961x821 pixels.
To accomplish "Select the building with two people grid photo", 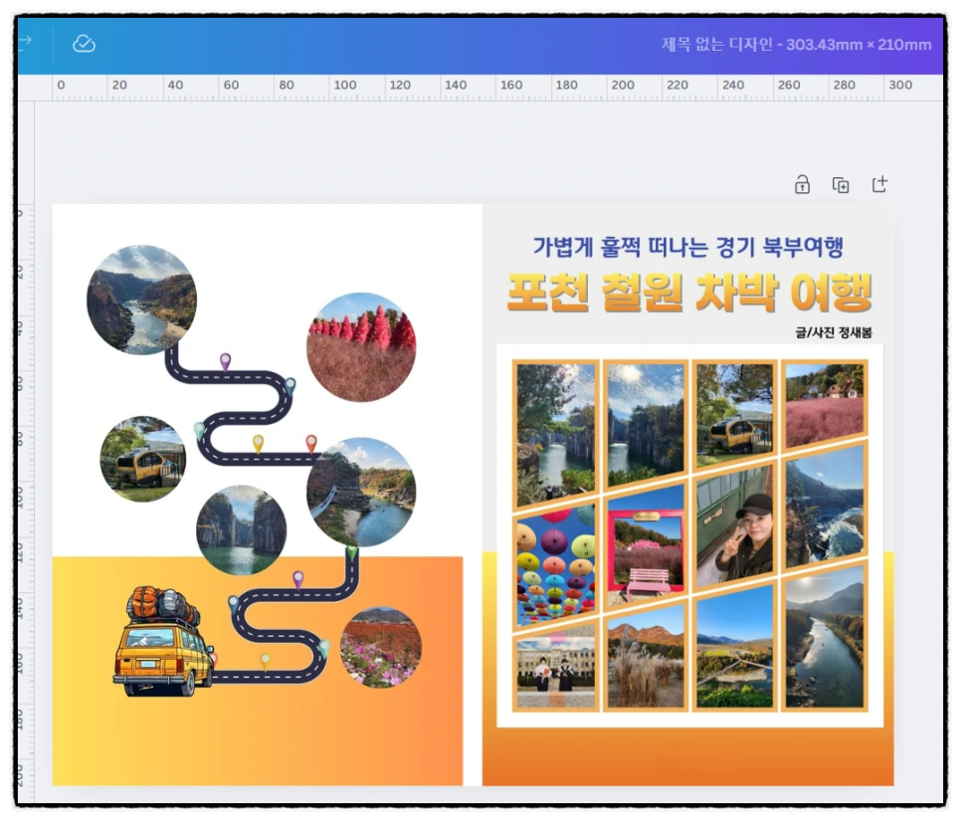I will pos(555,669).
